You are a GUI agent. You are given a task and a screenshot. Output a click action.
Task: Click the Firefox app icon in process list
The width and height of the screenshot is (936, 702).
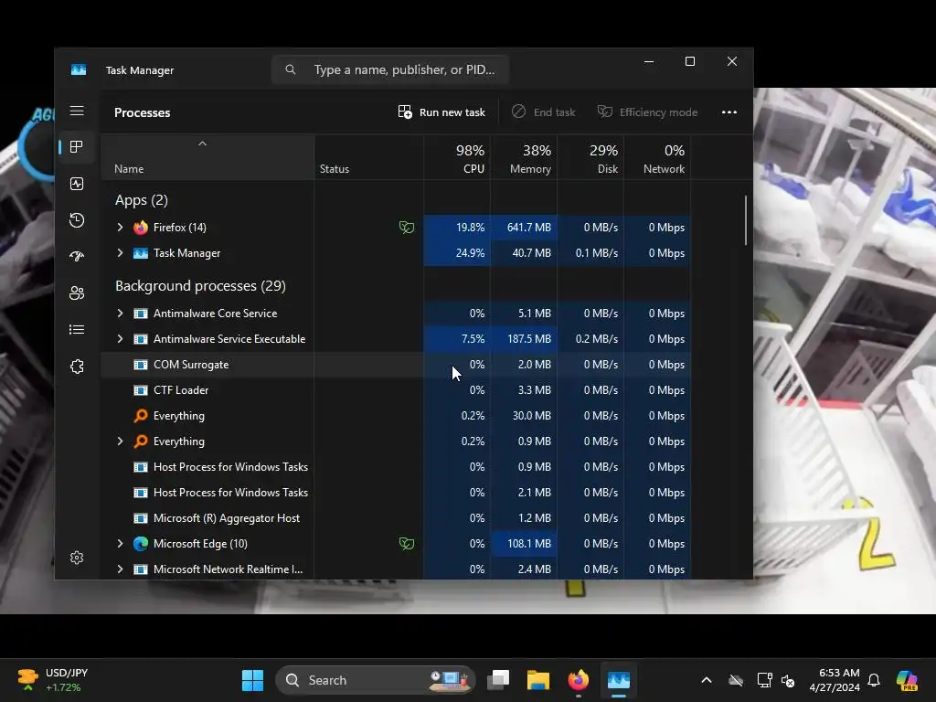[140, 228]
